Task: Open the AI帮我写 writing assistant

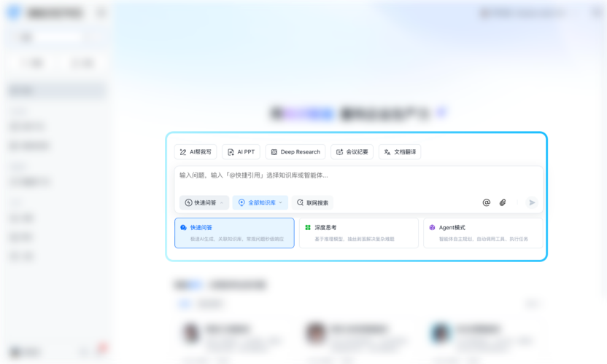Action: click(x=196, y=152)
